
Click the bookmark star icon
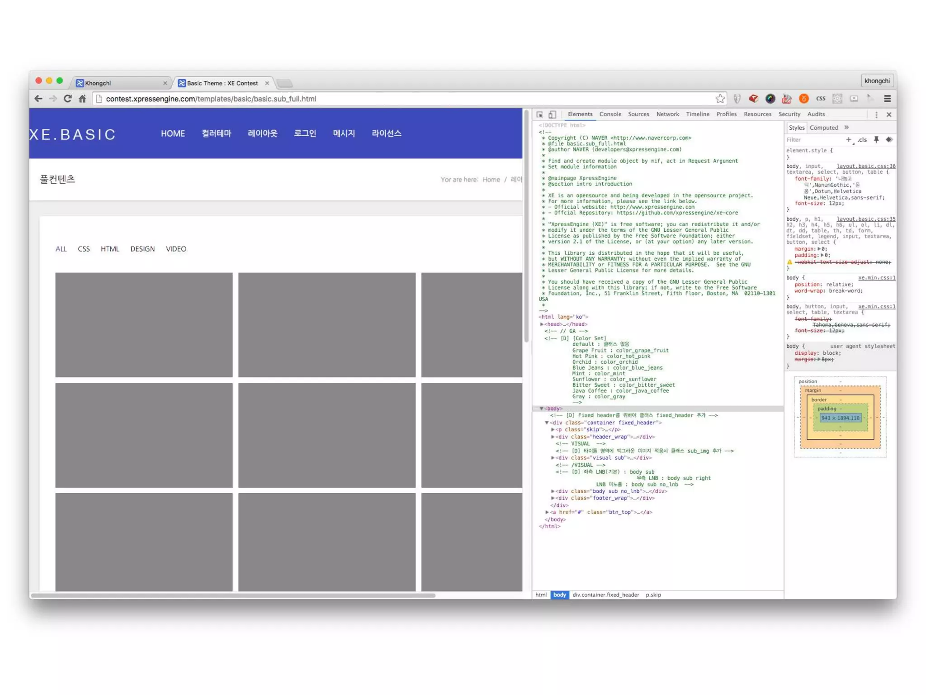click(x=720, y=99)
